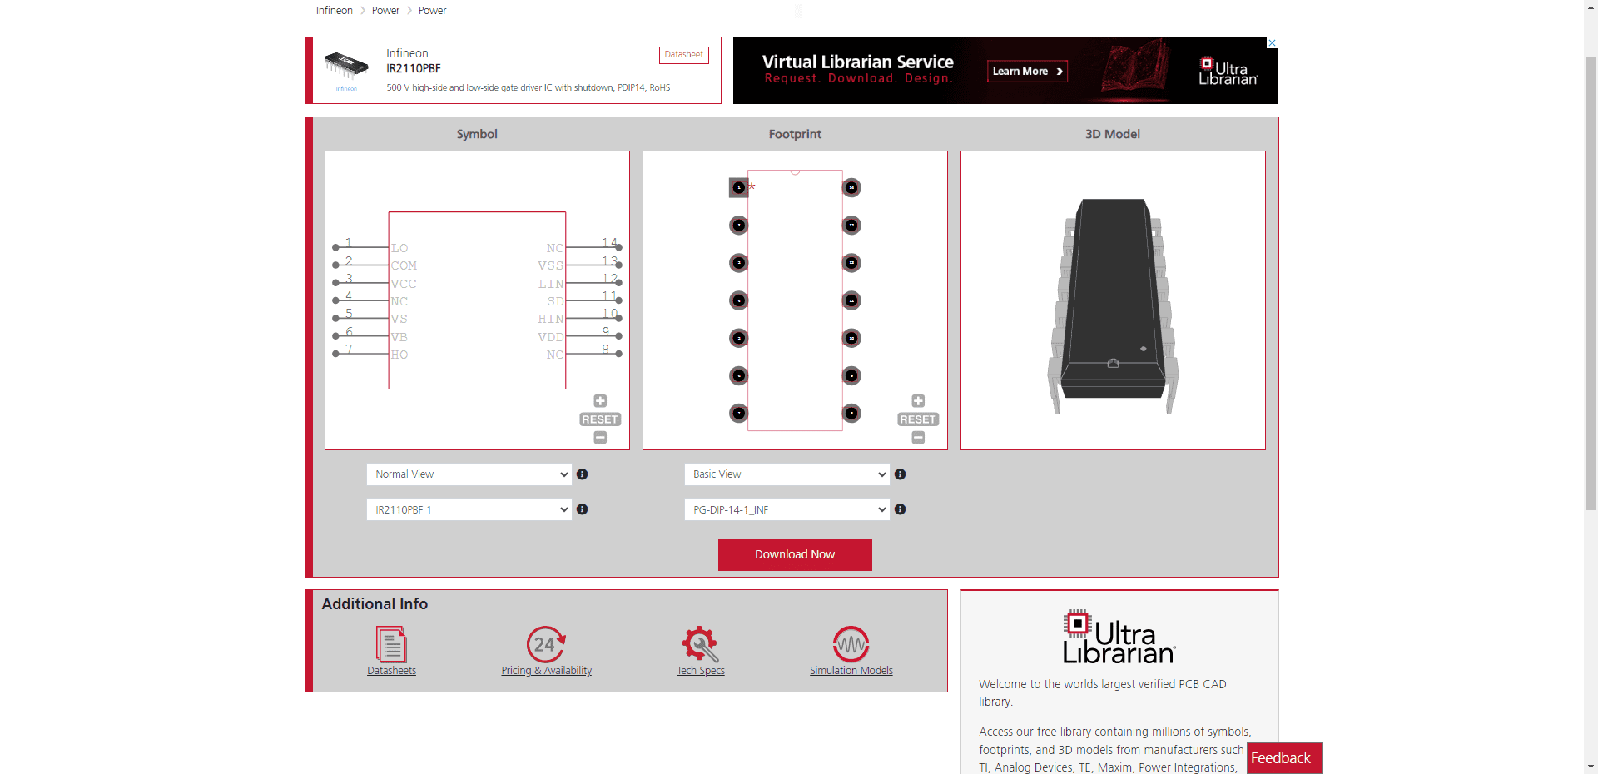This screenshot has height=774, width=1598.
Task: Click the IR2110PBF chip thumbnail image
Action: pyautogui.click(x=346, y=67)
